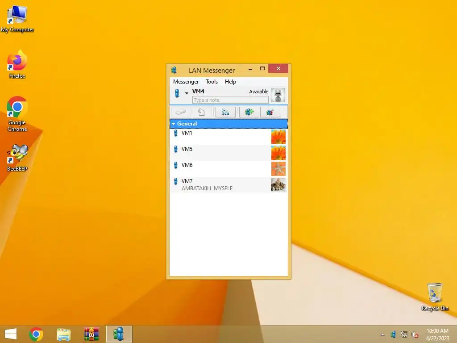Click VM5's orange flower avatar
The height and width of the screenshot is (343, 457).
coord(278,153)
